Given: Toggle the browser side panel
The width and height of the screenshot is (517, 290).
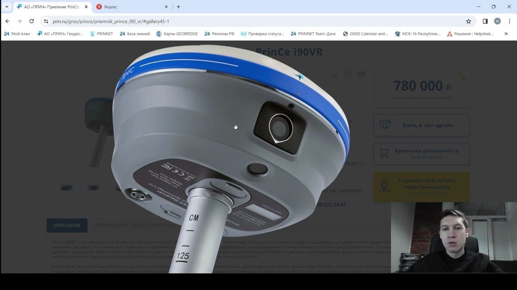Looking at the screenshot, I should click(485, 21).
